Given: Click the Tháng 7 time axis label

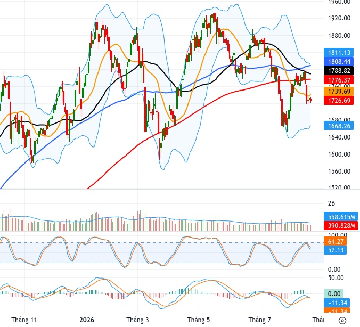Looking at the screenshot, I should [260, 320].
